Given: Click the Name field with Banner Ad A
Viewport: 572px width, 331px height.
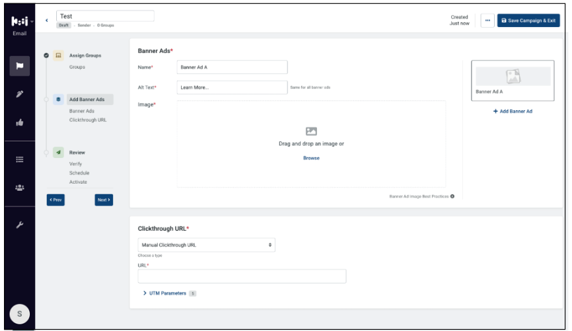Looking at the screenshot, I should pos(232,67).
